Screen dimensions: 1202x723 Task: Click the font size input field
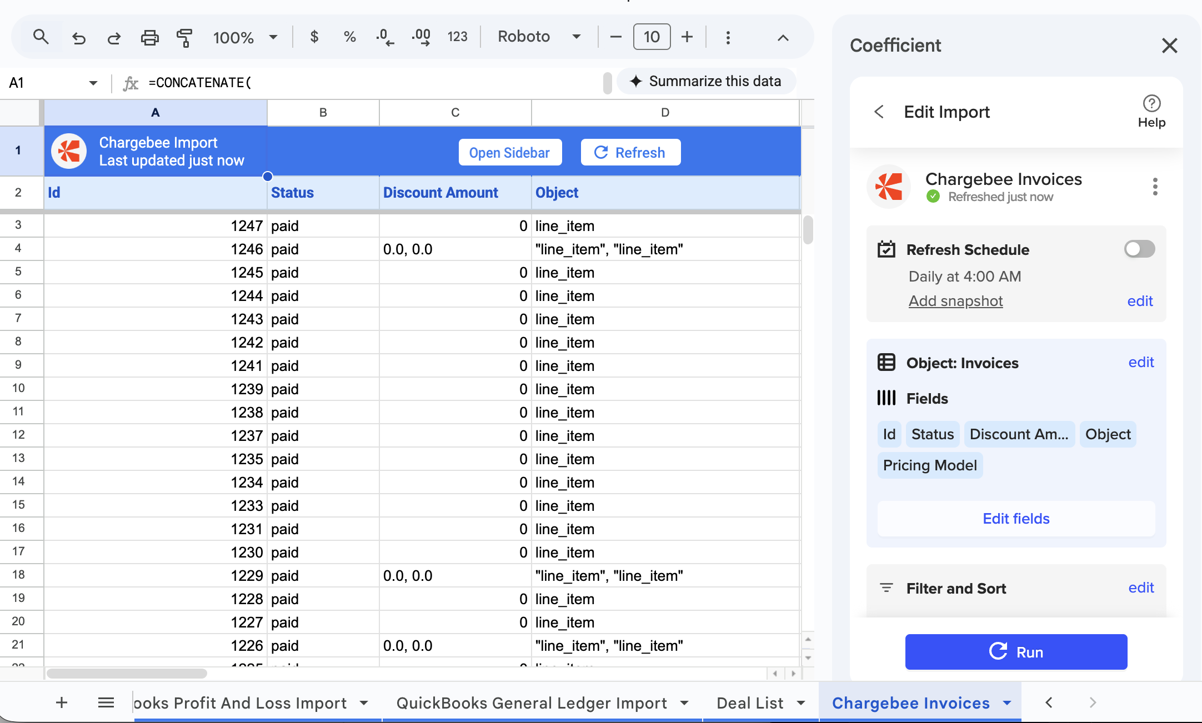pos(652,37)
